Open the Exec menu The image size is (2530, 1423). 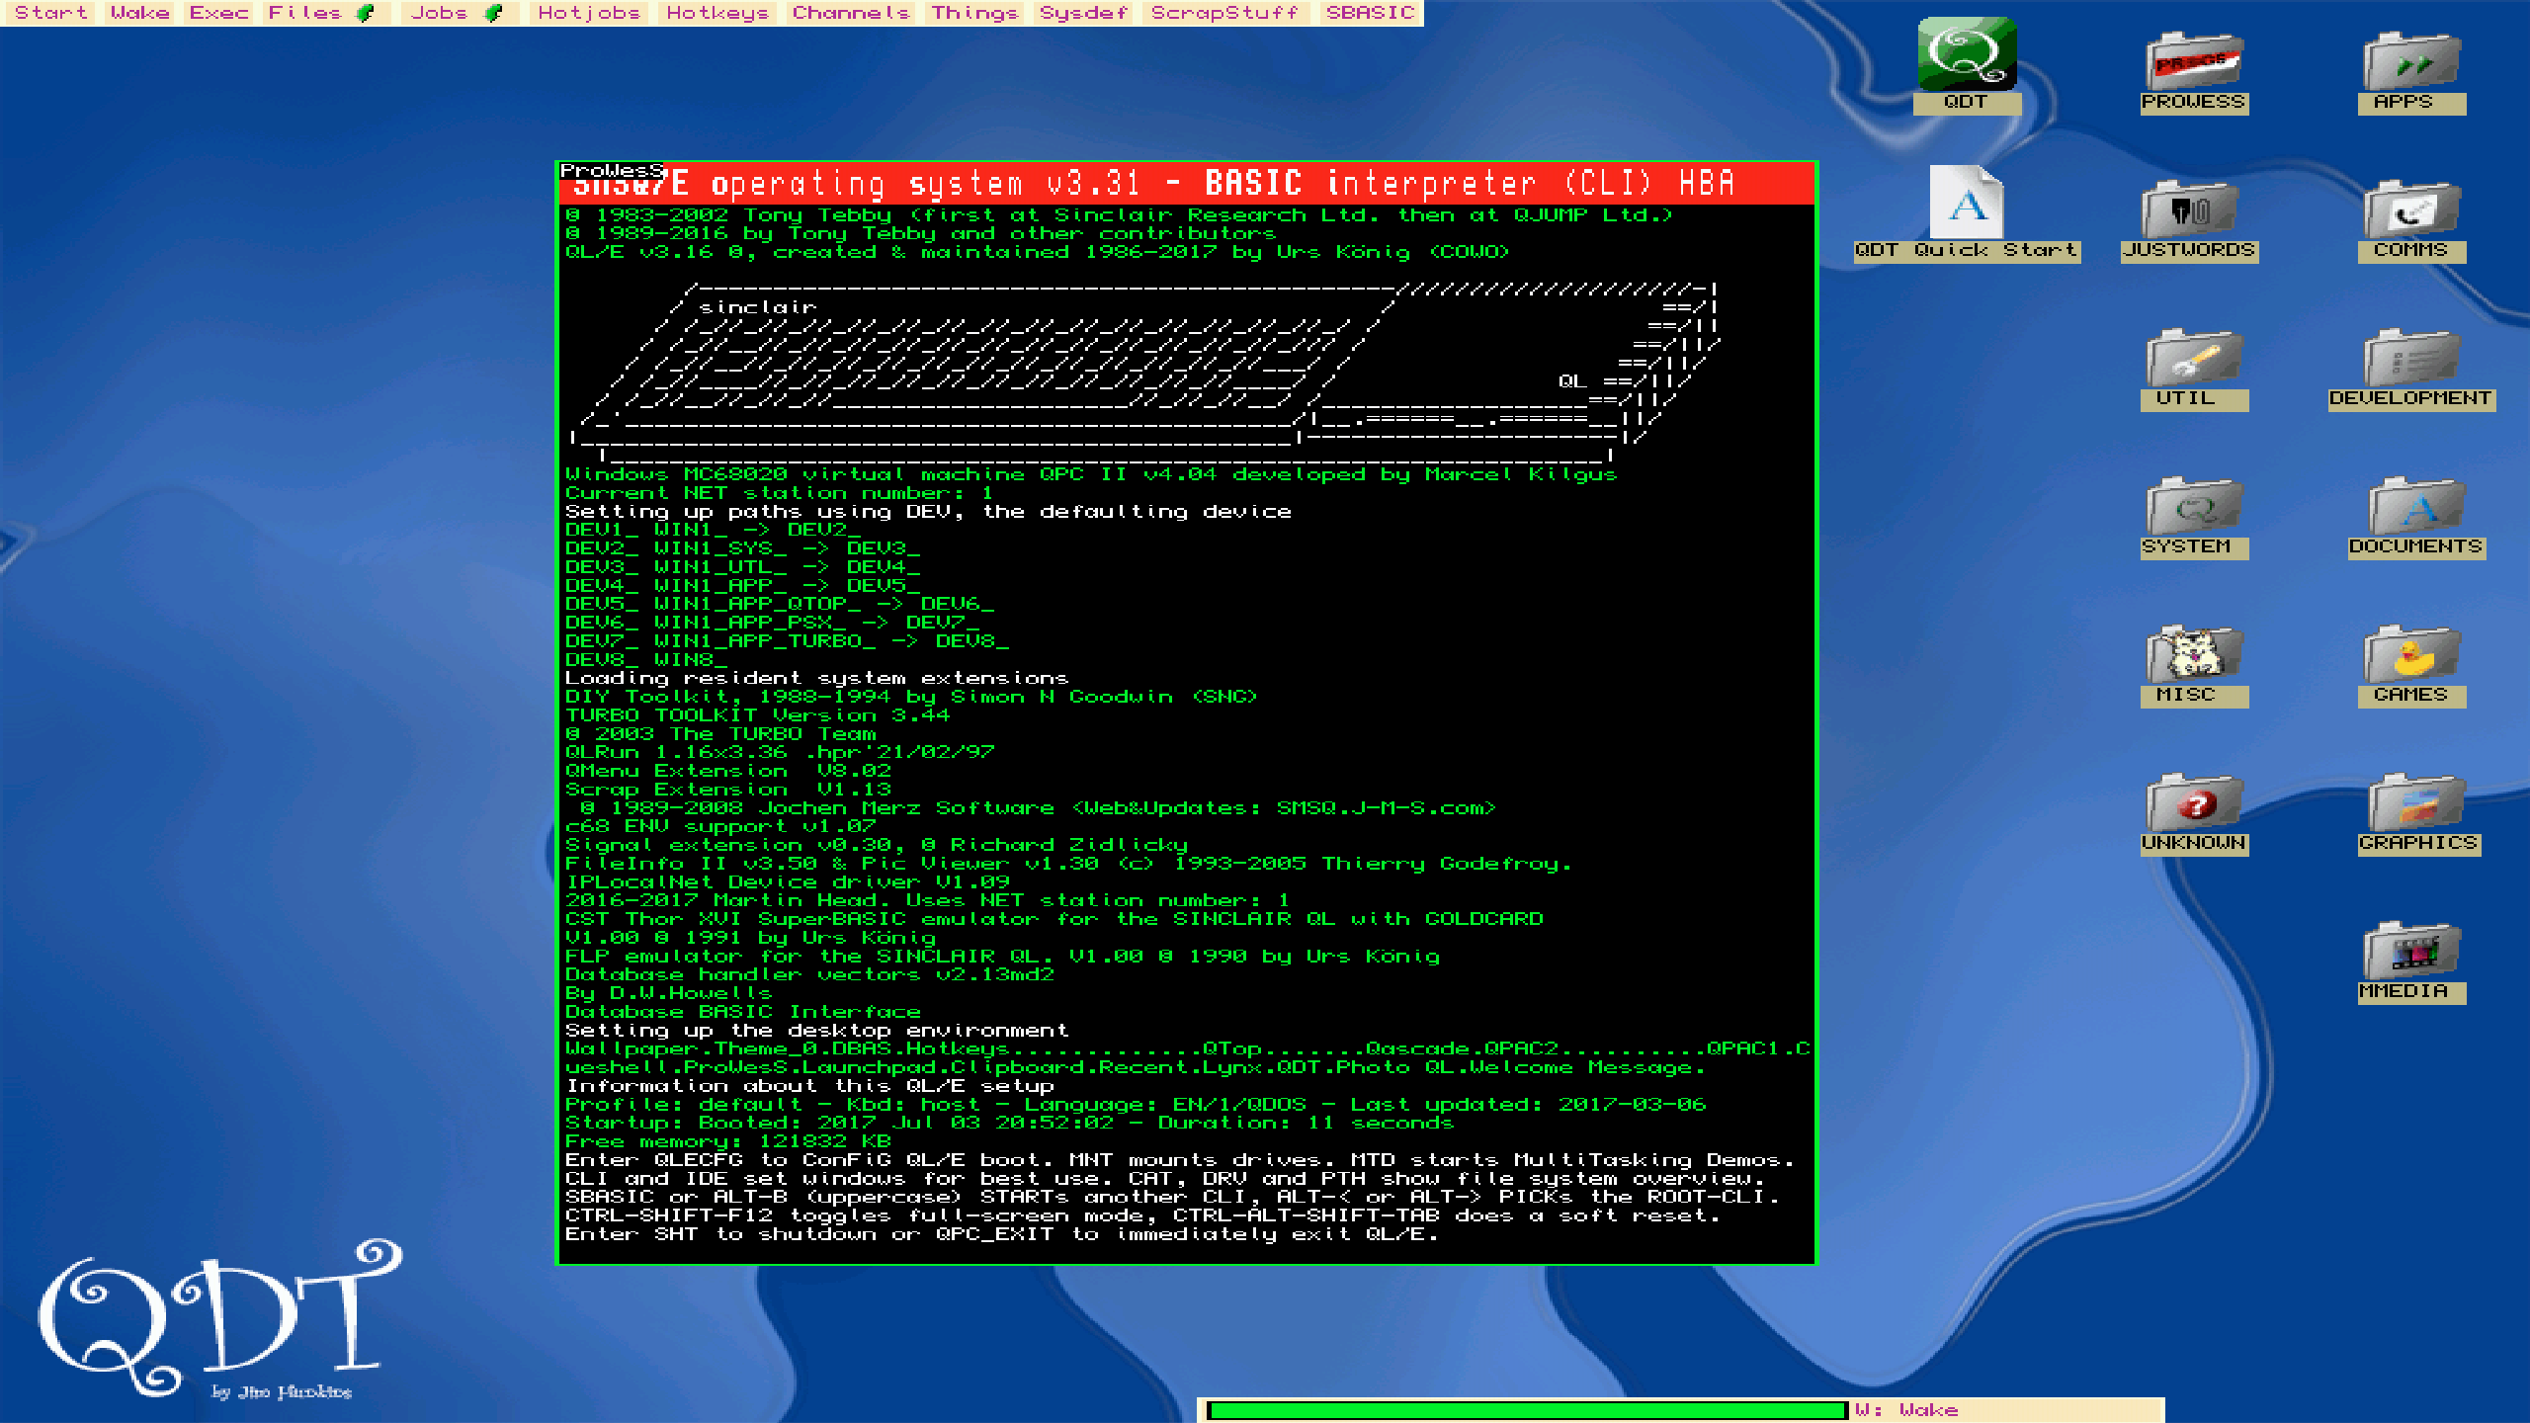(x=218, y=13)
